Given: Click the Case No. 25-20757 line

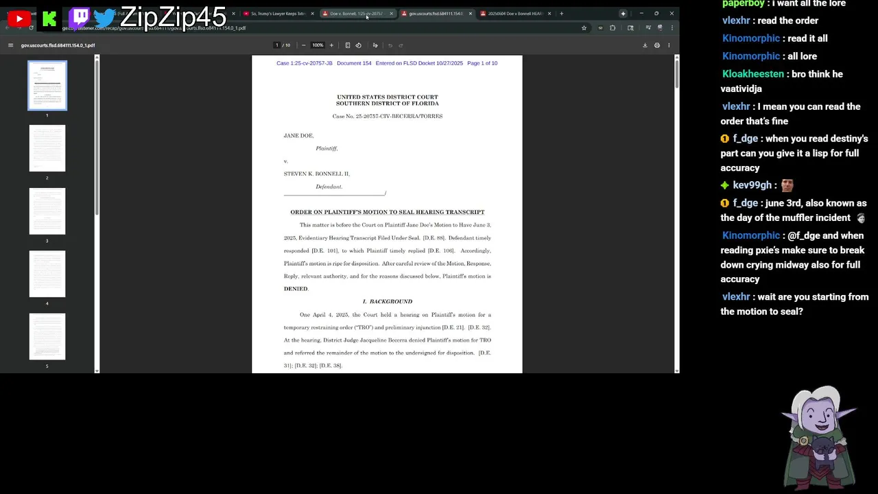Looking at the screenshot, I should click(387, 117).
